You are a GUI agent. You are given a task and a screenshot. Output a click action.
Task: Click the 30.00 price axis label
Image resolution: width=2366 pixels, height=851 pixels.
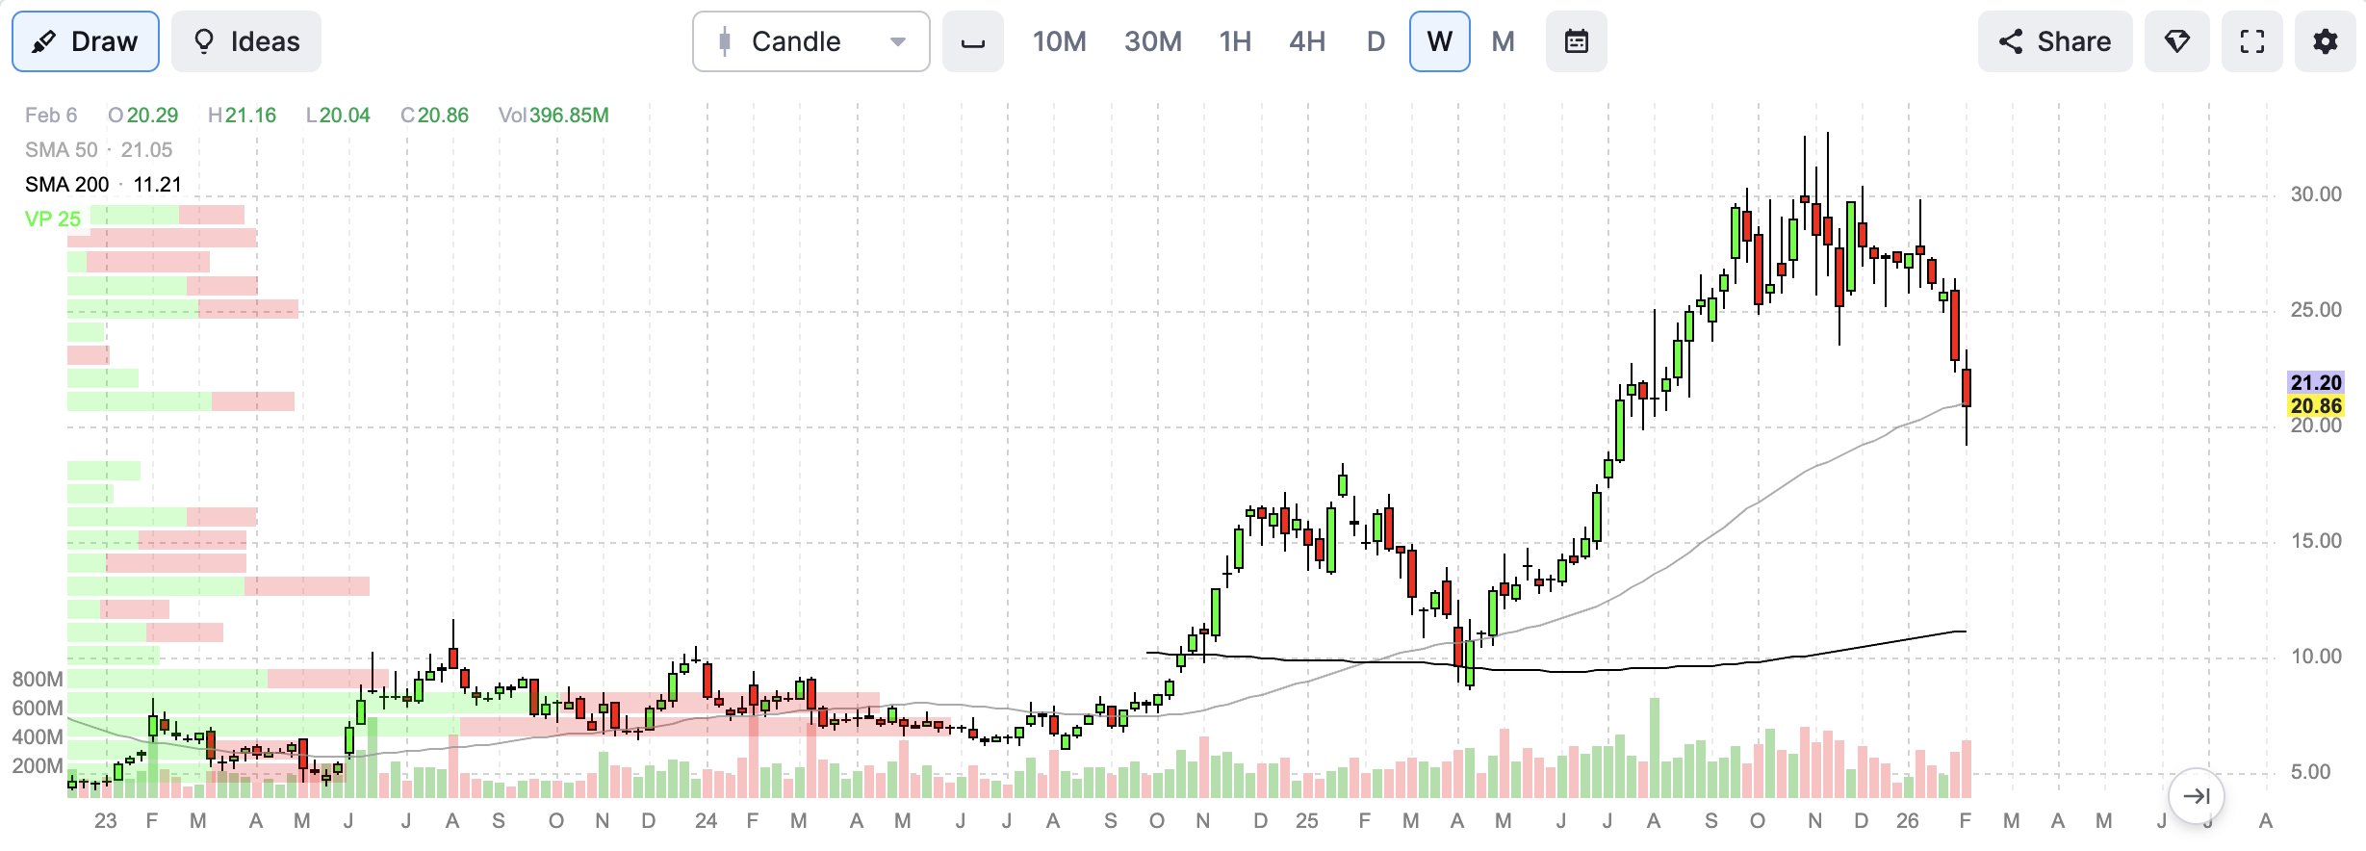pos(2316,194)
